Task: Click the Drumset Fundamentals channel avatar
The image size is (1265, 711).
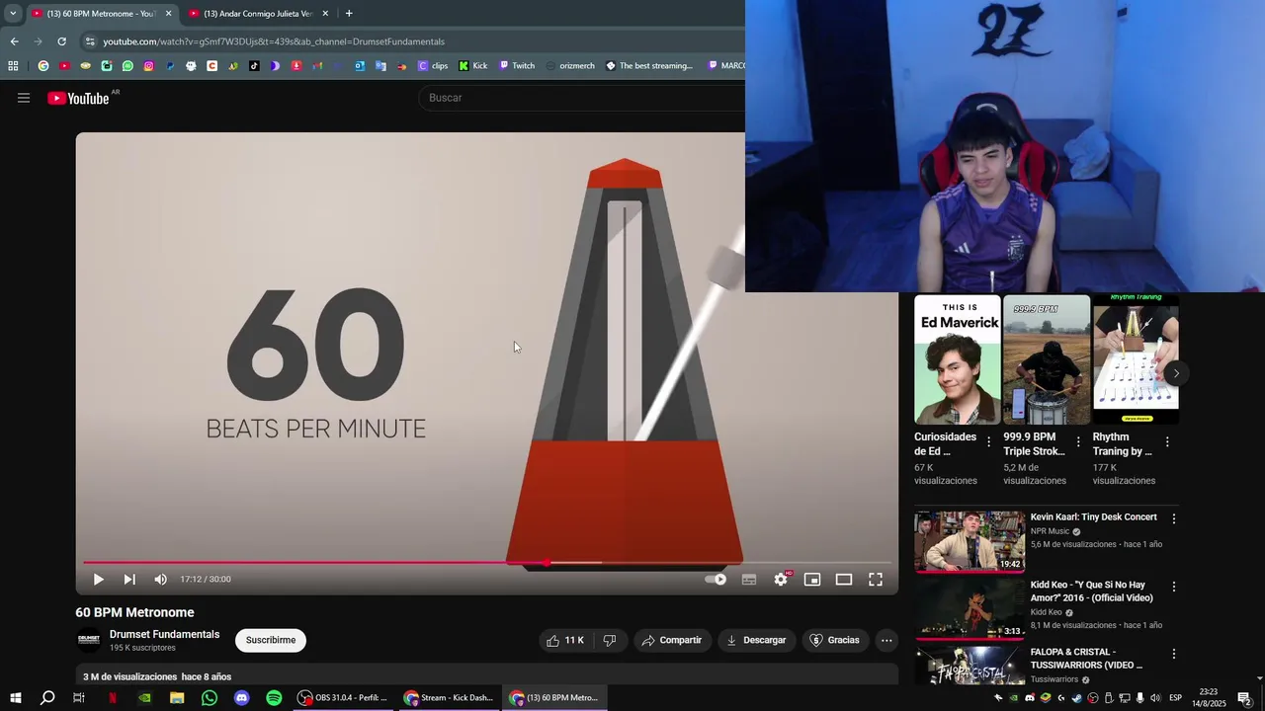Action: [x=89, y=640]
